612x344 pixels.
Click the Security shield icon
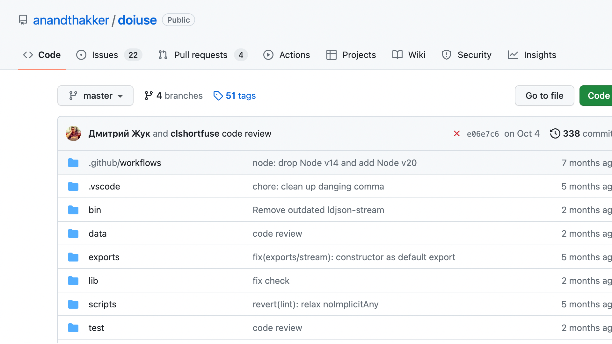tap(446, 55)
